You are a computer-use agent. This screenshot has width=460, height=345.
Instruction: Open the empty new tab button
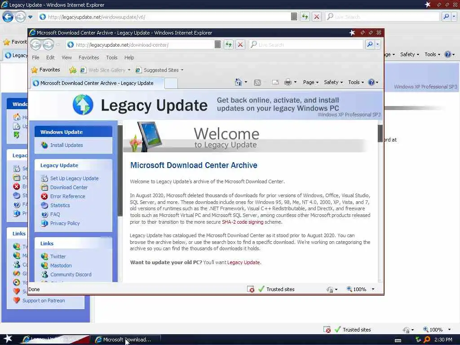click(171, 83)
